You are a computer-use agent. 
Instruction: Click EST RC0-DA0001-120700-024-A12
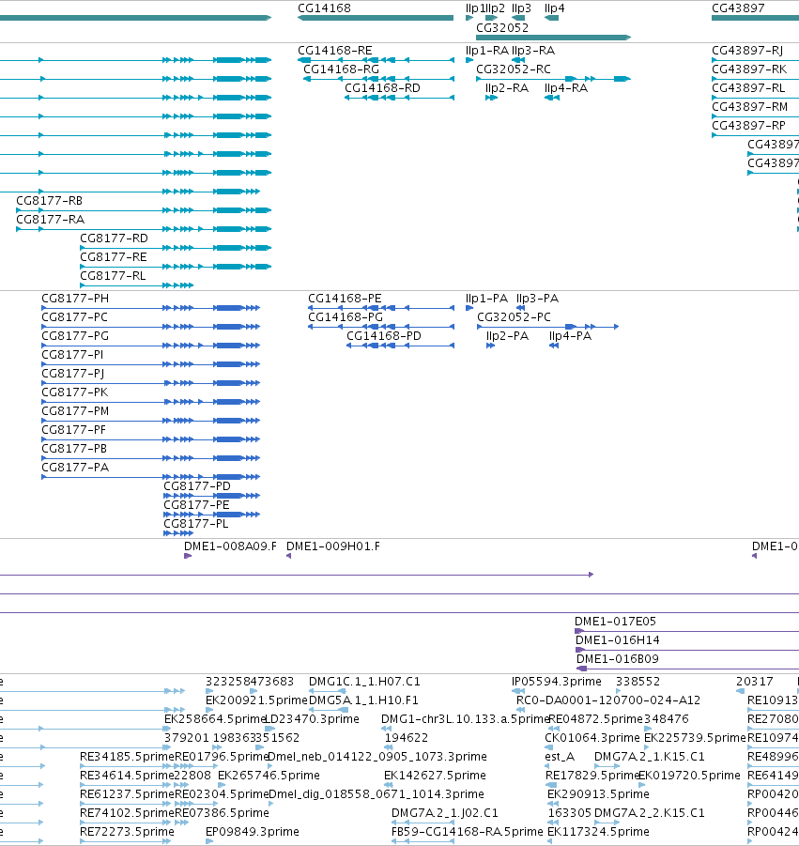[x=608, y=700]
